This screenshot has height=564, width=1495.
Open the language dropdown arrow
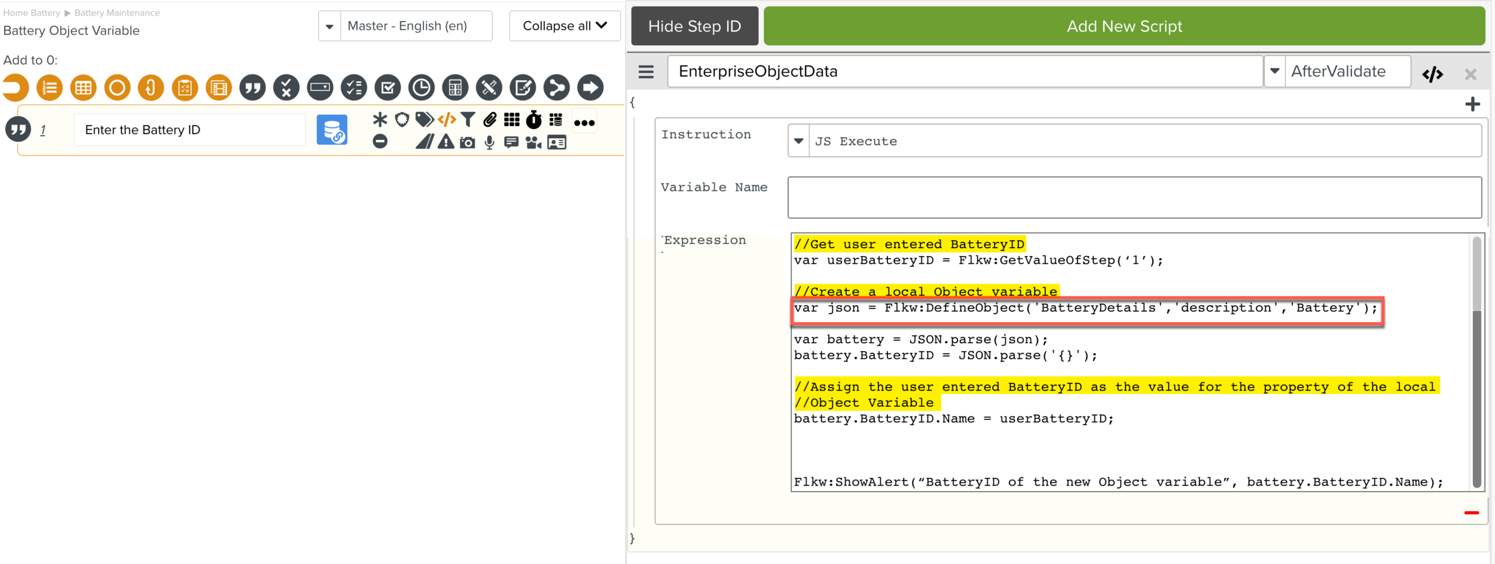[329, 26]
